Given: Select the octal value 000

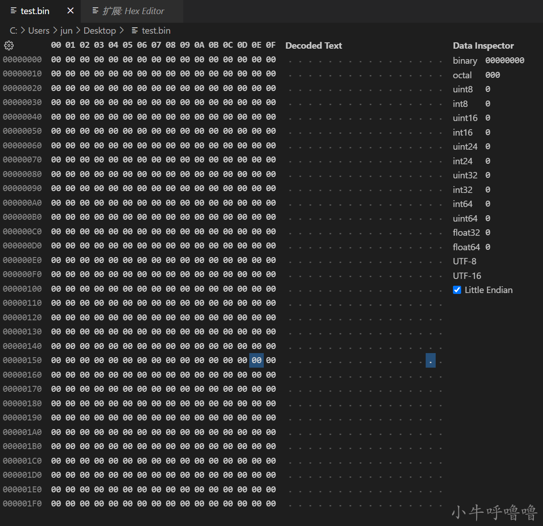Looking at the screenshot, I should tap(493, 75).
